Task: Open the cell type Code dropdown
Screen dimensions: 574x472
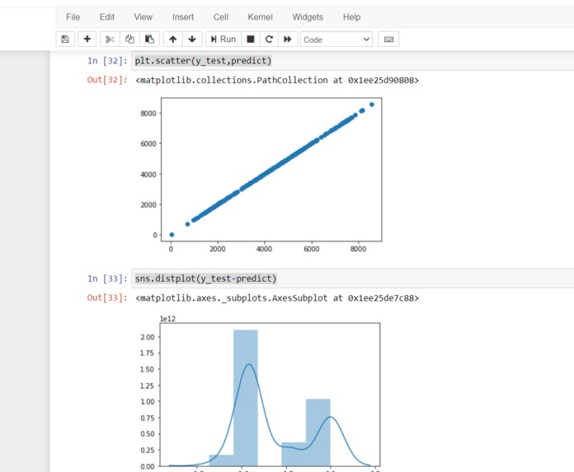Action: 336,40
